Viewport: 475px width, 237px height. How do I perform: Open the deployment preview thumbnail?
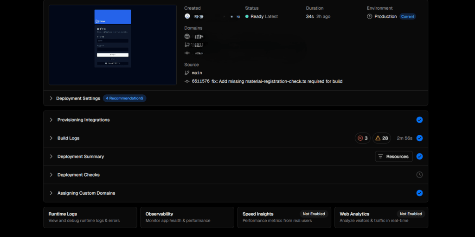click(113, 45)
